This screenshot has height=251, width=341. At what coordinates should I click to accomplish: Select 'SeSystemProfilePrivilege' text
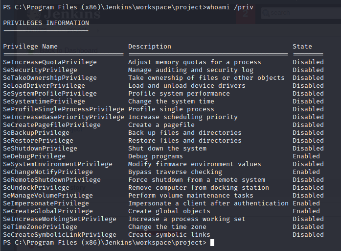50,94
